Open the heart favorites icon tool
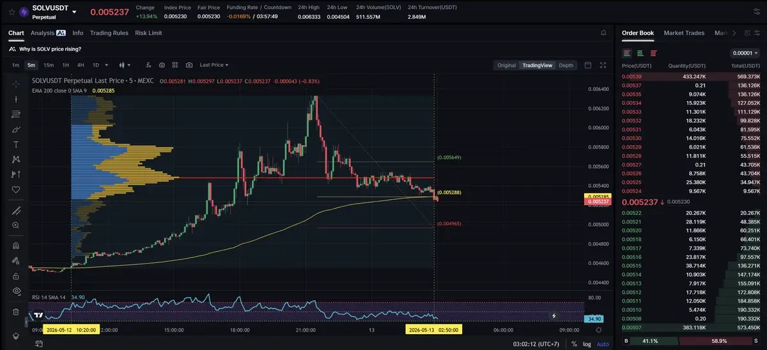The image size is (767, 350). tap(16, 190)
